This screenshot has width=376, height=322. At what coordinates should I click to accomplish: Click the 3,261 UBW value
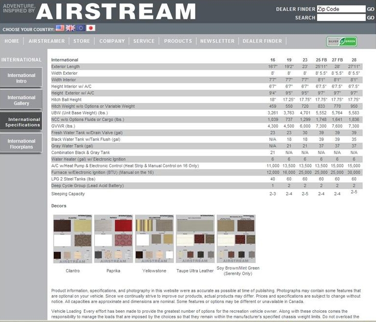(x=273, y=113)
